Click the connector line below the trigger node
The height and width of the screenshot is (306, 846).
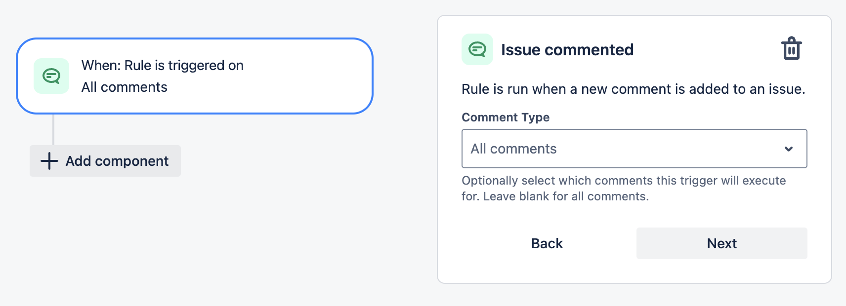click(x=54, y=129)
